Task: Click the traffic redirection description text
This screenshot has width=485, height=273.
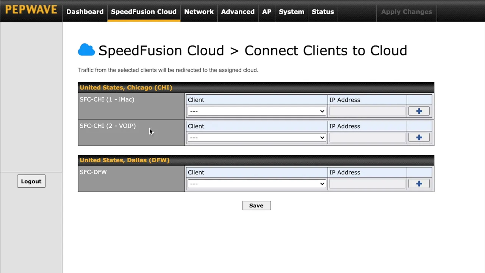Action: (168, 70)
